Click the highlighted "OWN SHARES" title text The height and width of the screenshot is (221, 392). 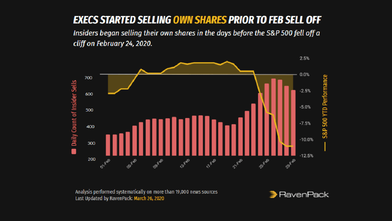(200, 20)
